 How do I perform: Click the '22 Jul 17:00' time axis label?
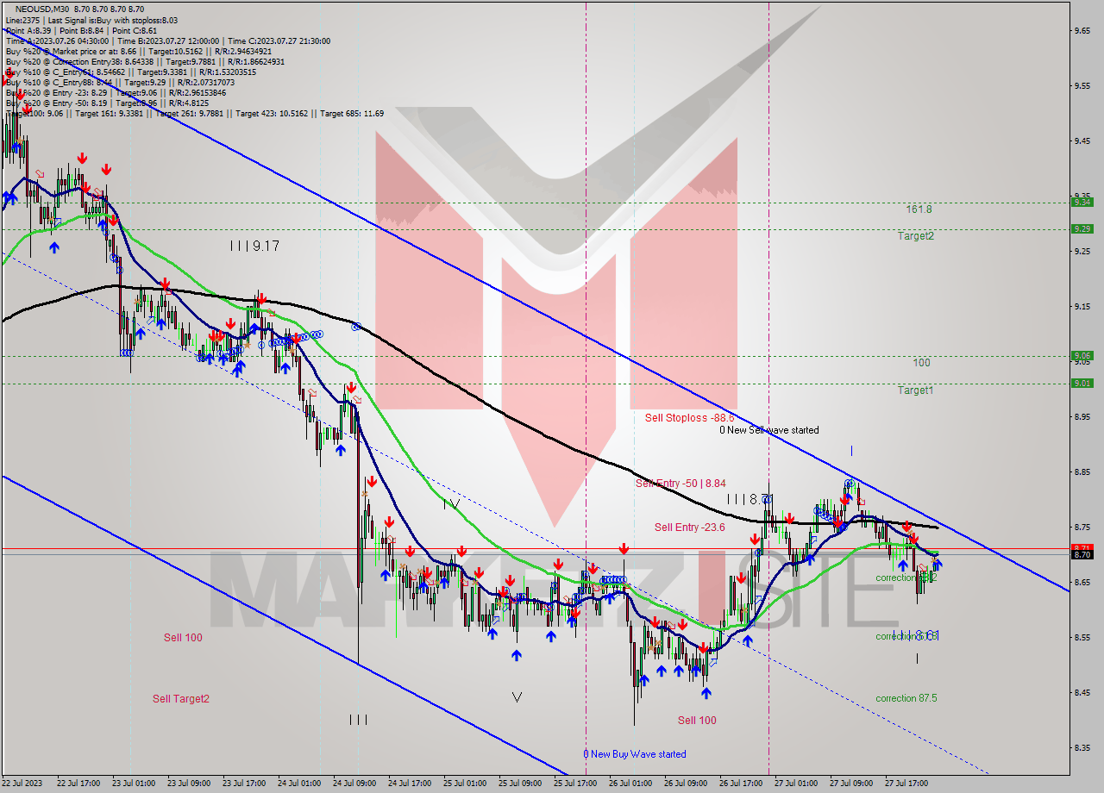[x=78, y=784]
